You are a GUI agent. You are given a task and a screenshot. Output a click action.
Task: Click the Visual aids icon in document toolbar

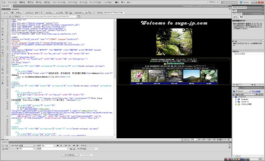point(90,13)
